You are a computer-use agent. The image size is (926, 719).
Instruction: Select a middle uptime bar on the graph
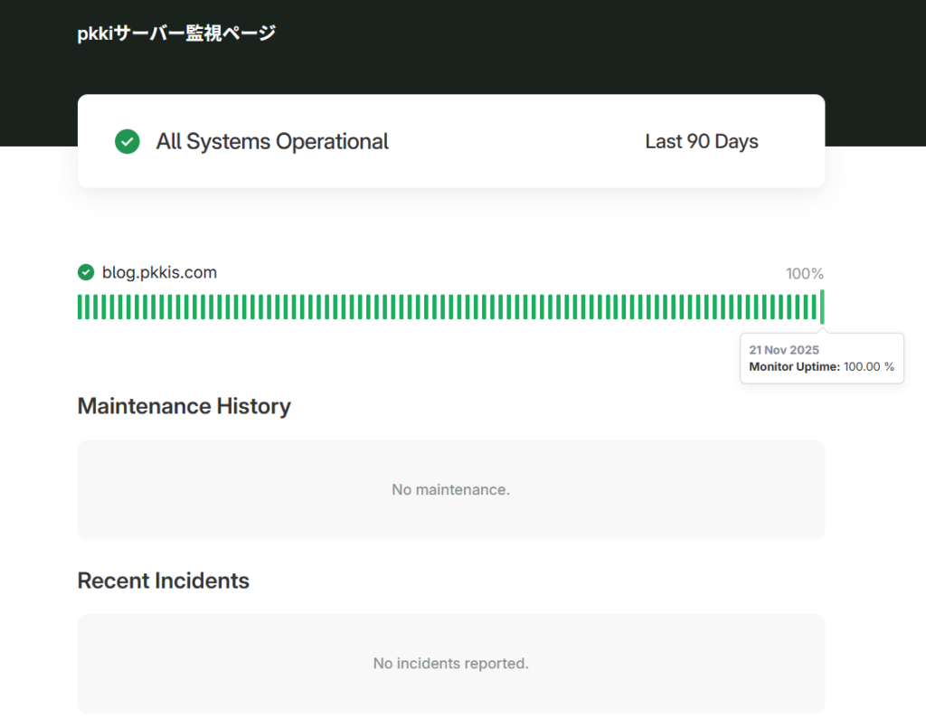452,307
